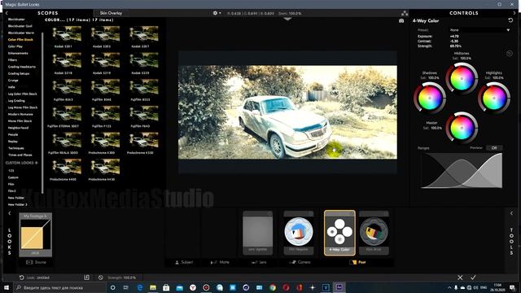Adjust the Highlights color wheel
Screen dimensions: 521x293
click(x=494, y=98)
